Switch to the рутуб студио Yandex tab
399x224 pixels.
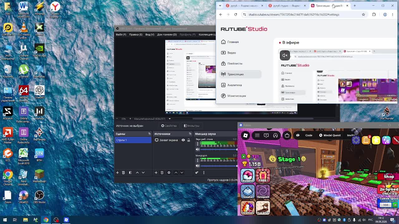287,6
